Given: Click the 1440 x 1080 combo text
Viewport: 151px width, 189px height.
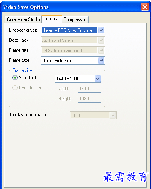Looking at the screenshot, I should pyautogui.click(x=68, y=79).
